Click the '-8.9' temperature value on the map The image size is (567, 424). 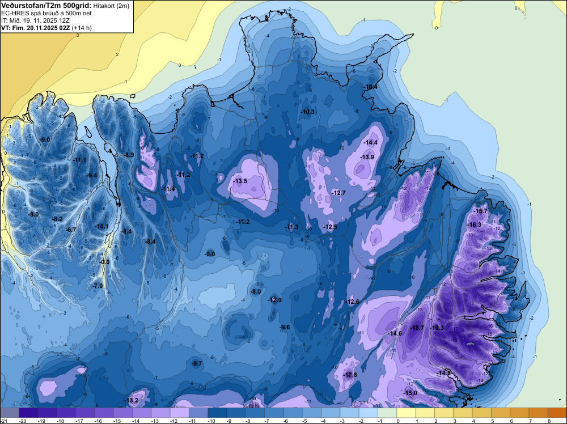(x=129, y=155)
